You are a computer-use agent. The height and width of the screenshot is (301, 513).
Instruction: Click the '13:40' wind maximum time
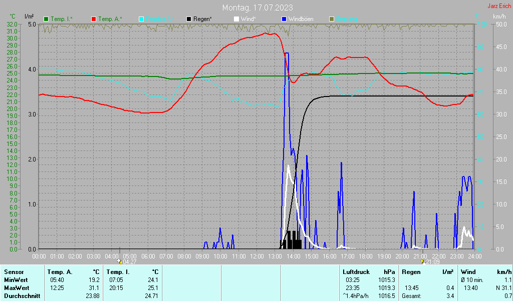pos(471,288)
